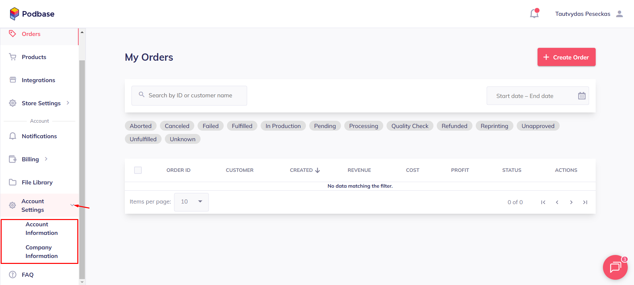
Task: Open Company Information in sidebar
Action: coord(42,252)
